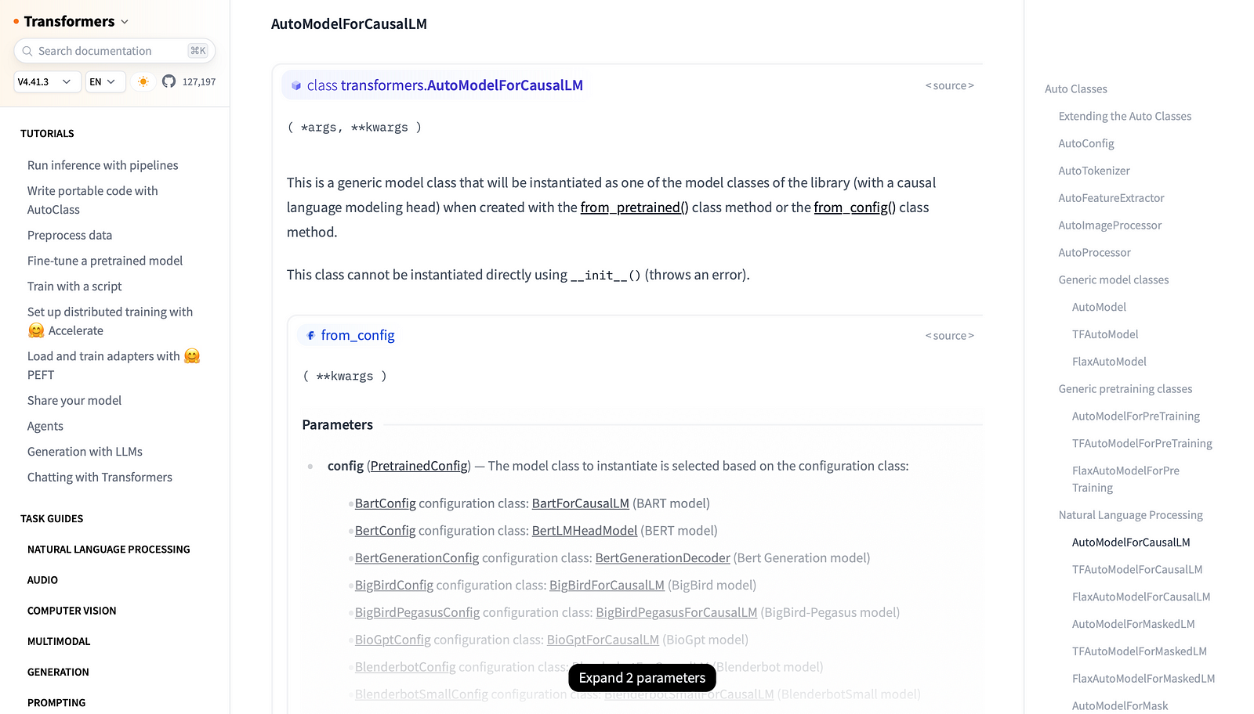Expand the Natural Language Processing task guides
This screenshot has width=1254, height=714.
(108, 550)
